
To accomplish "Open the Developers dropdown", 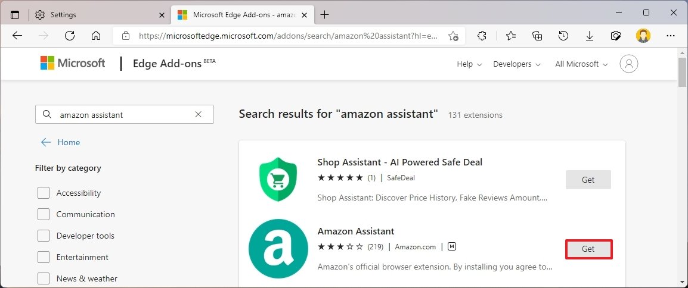I will 517,64.
